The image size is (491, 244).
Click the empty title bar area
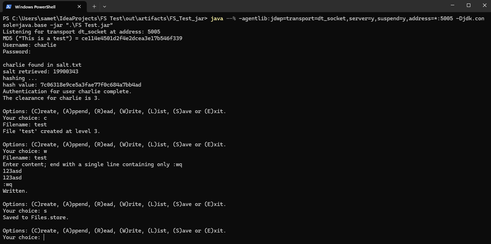pos(273,6)
